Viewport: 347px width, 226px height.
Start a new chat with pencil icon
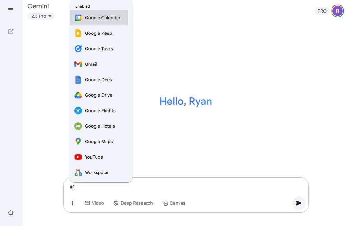coord(11,31)
